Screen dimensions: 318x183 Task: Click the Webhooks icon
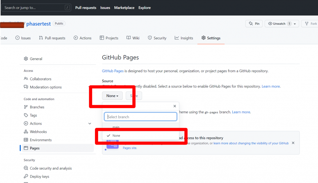click(x=26, y=132)
